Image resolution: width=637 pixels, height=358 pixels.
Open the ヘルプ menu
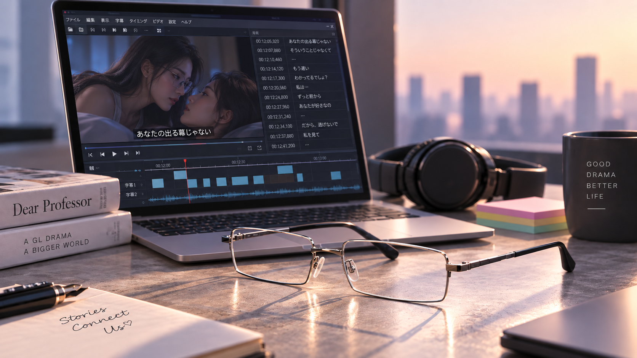[186, 22]
